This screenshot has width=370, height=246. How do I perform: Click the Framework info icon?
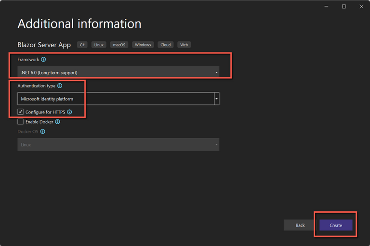[43, 59]
